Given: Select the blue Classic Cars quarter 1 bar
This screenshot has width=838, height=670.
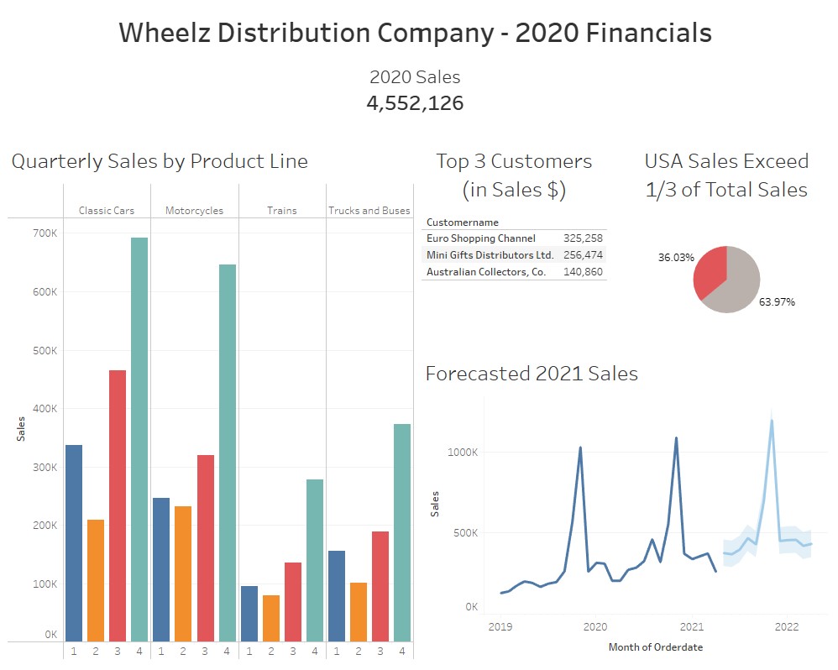Looking at the screenshot, I should pos(74,542).
